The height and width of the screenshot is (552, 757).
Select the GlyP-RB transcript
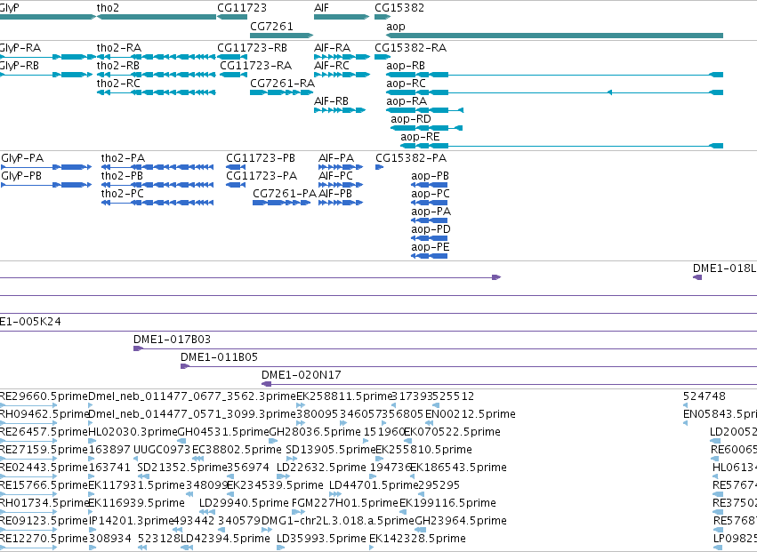tap(46, 75)
